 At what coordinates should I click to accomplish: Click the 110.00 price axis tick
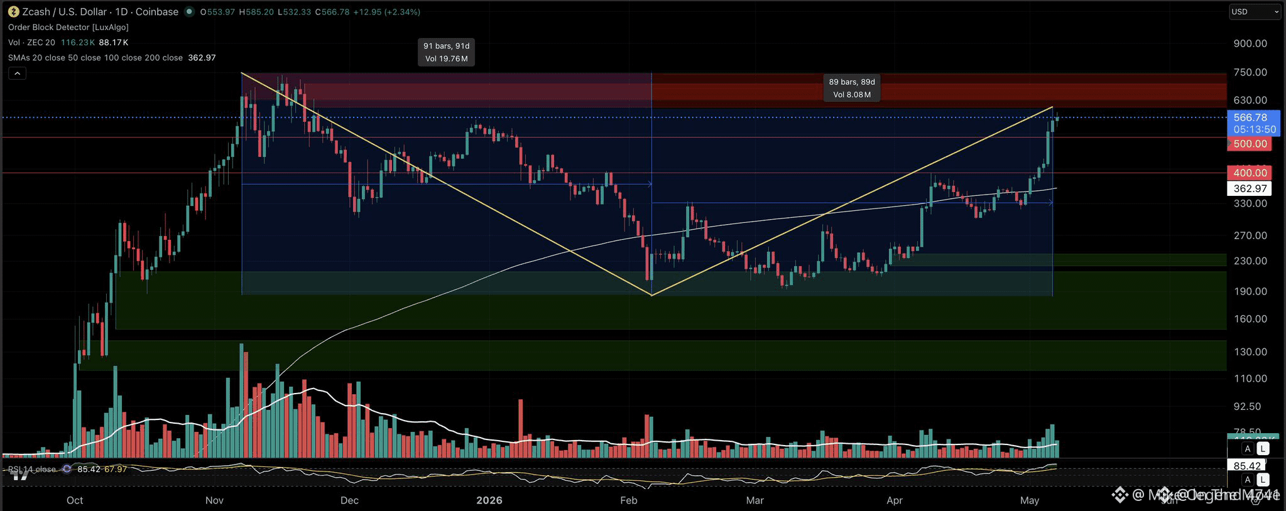(1250, 379)
